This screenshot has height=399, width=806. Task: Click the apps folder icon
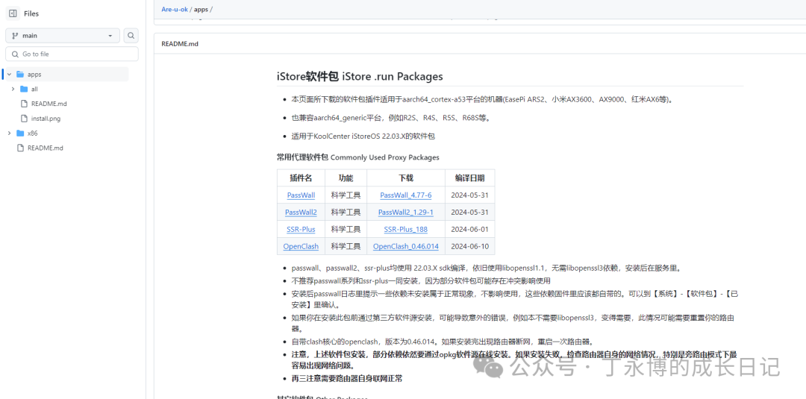[20, 75]
